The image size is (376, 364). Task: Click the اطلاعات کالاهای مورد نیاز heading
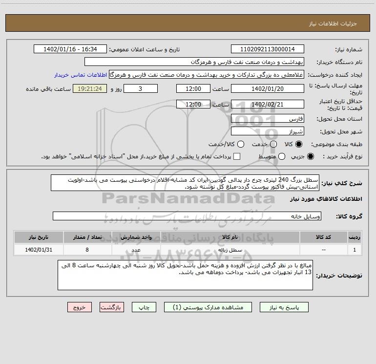click(x=326, y=199)
